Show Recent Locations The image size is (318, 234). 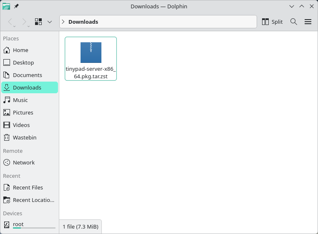point(30,200)
